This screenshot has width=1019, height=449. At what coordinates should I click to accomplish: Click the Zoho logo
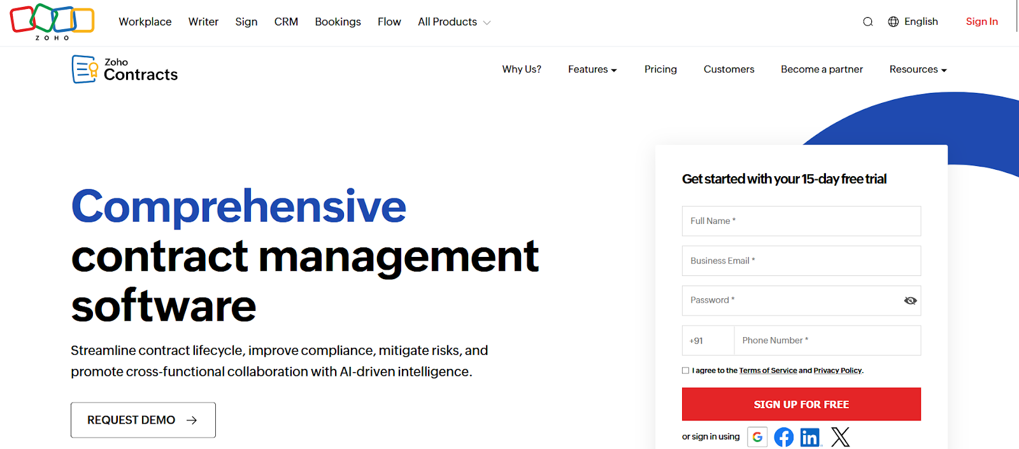point(52,22)
